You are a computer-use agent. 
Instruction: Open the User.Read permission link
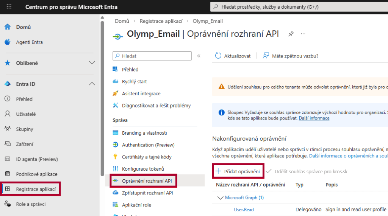point(244,209)
